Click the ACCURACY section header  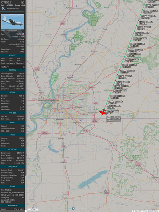[x=13, y=205]
